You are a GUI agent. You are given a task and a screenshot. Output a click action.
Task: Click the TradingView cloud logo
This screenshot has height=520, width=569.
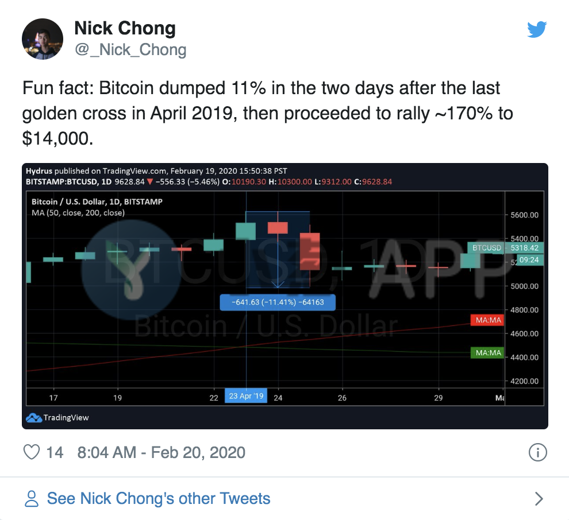[x=34, y=418]
